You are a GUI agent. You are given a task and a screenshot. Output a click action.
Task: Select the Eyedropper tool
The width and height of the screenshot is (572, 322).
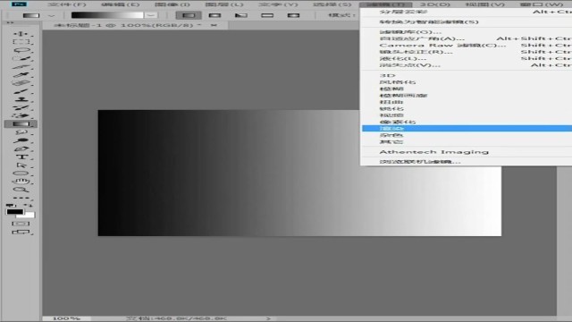(21, 75)
